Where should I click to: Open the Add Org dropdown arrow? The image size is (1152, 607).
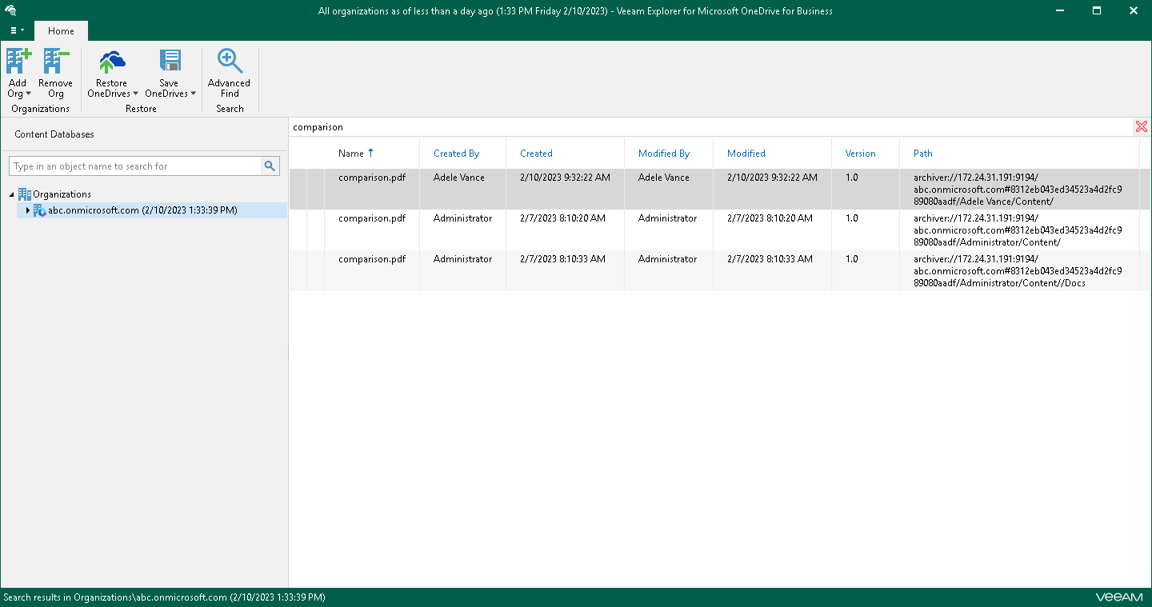point(28,94)
